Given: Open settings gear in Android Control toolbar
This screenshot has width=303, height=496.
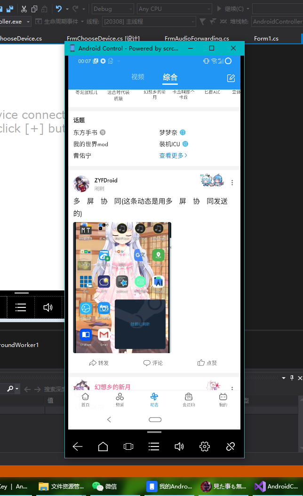Looking at the screenshot, I should (205, 446).
